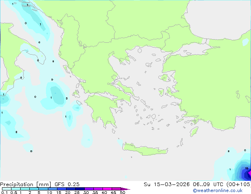Pick the legend swatch between 5 and 10
Viewport: 251px width, 194px height.
tap(43, 189)
